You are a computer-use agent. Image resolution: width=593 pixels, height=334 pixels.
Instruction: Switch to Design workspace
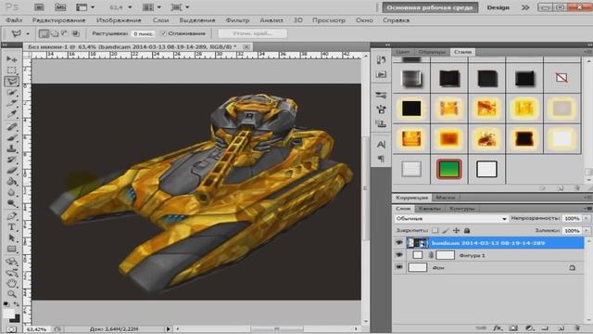[498, 7]
